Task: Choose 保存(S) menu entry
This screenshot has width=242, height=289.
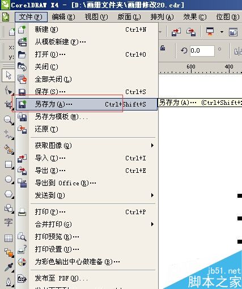Action: click(x=87, y=92)
